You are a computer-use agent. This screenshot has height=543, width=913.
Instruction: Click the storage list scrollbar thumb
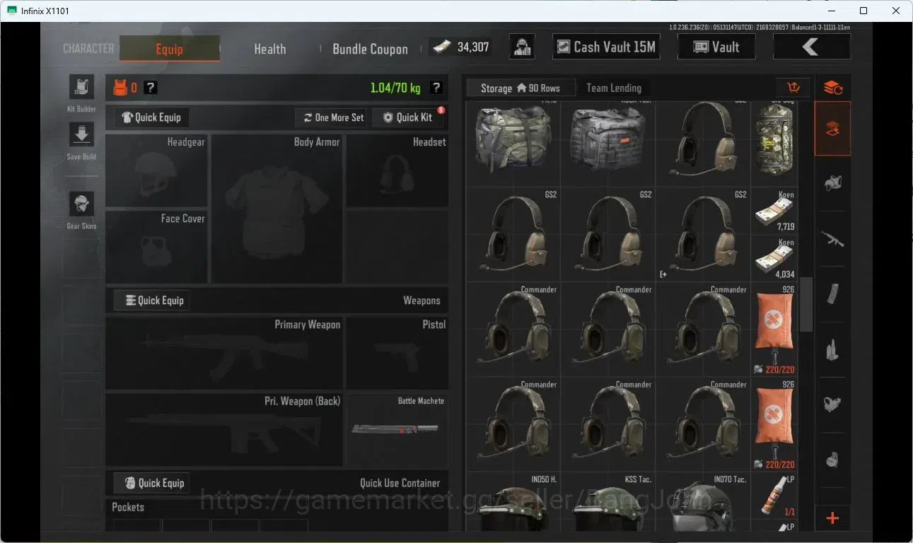click(x=805, y=304)
